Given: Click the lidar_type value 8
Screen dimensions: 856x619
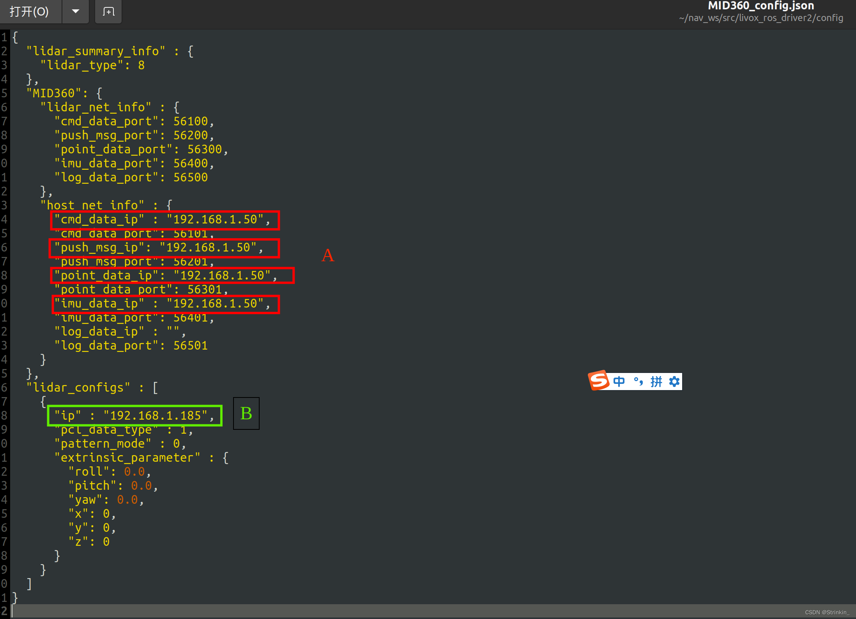Looking at the screenshot, I should (141, 65).
